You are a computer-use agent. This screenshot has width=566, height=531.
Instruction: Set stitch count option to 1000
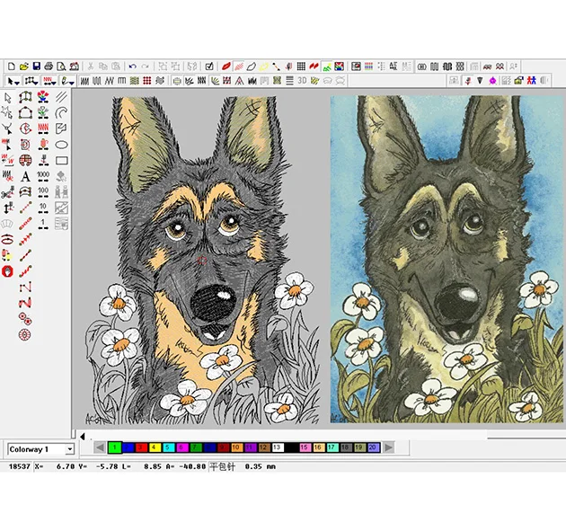pyautogui.click(x=42, y=176)
